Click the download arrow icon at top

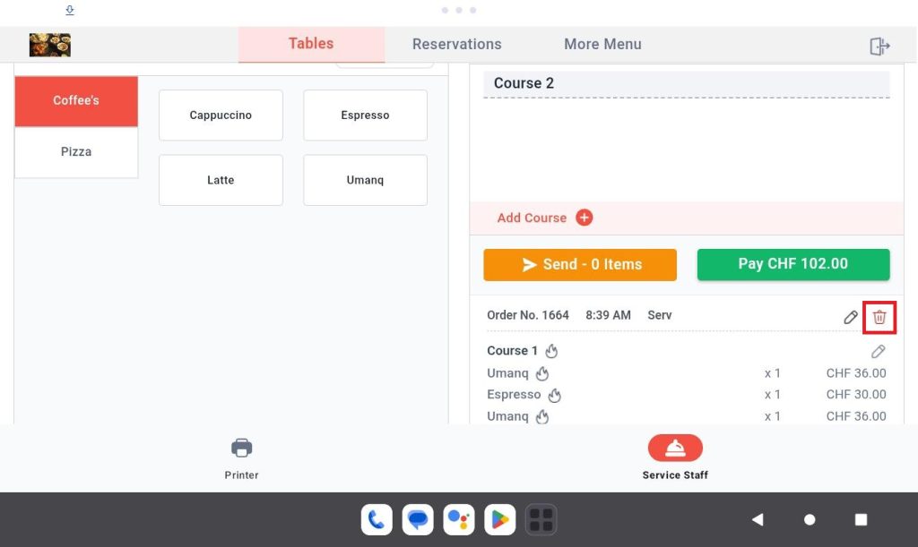click(70, 10)
